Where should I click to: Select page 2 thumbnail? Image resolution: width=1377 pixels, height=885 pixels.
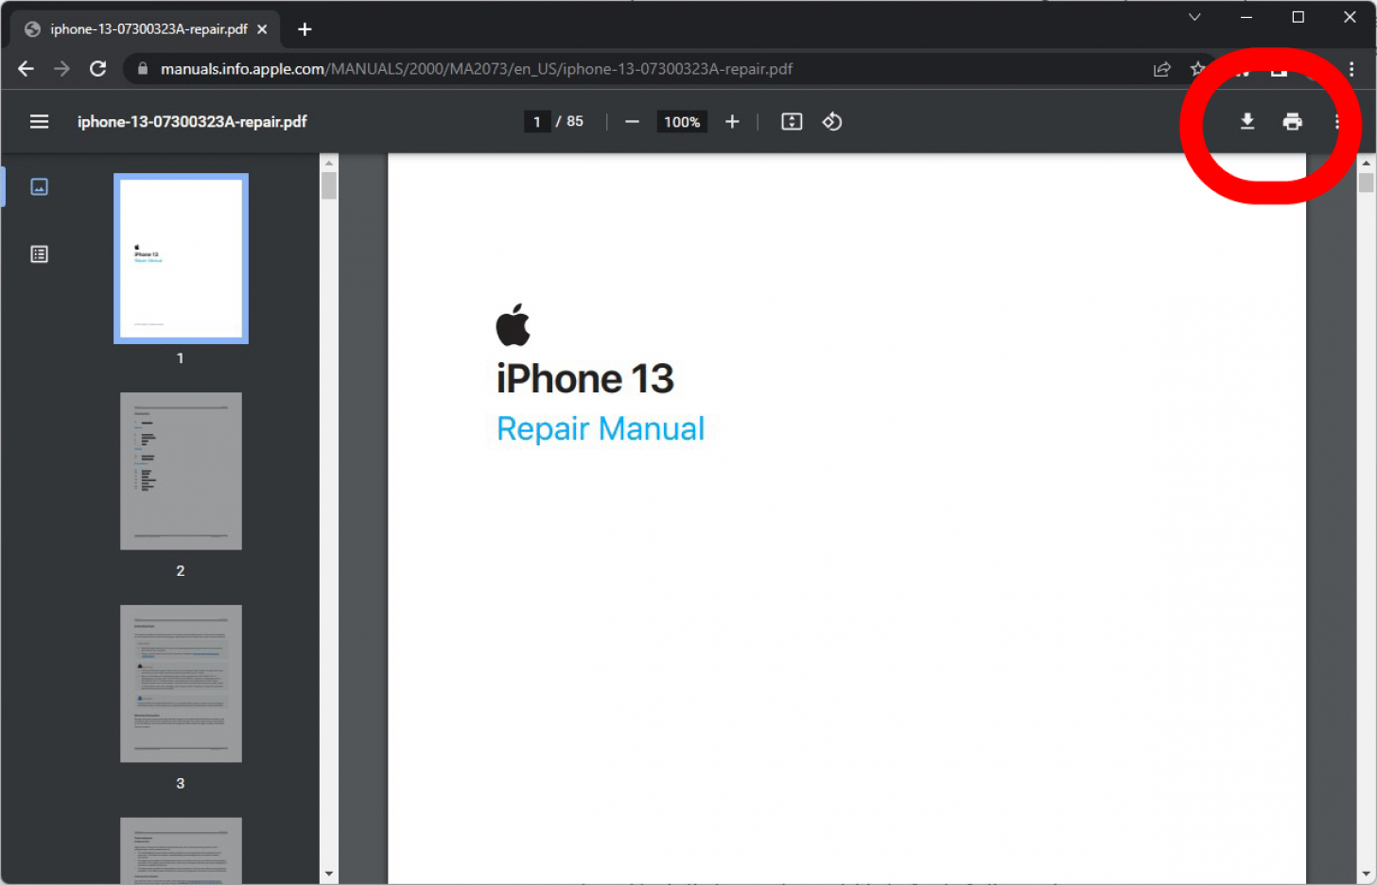(x=181, y=471)
